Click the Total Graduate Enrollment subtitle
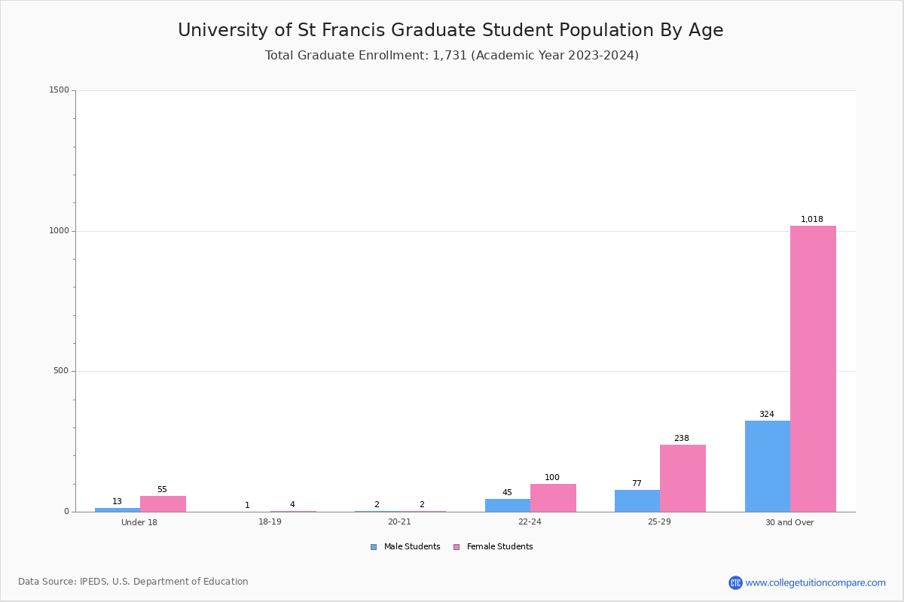904x602 pixels. coord(452,56)
